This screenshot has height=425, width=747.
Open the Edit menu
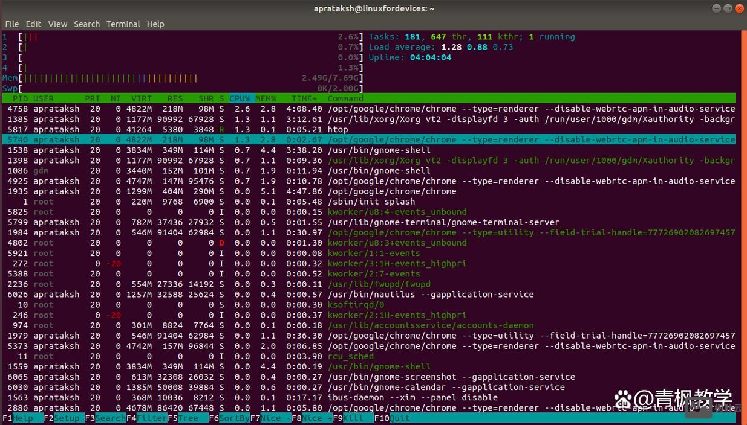pyautogui.click(x=33, y=24)
